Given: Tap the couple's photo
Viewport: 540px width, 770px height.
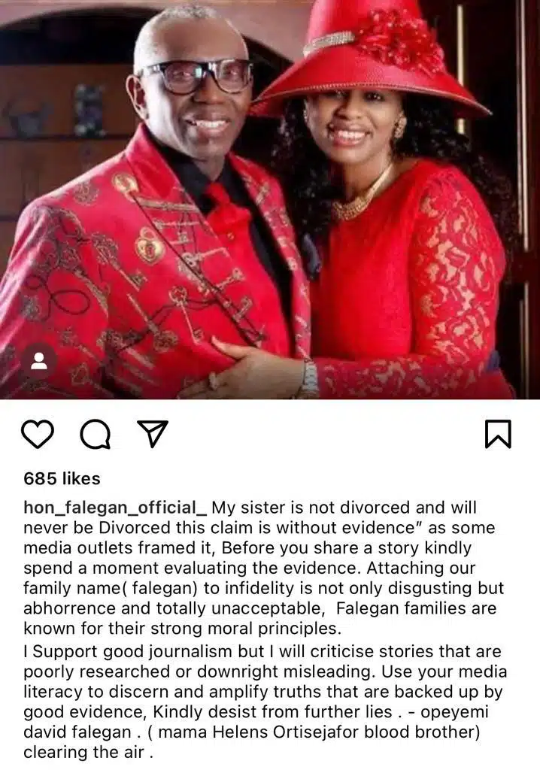Looking at the screenshot, I should [x=270, y=199].
